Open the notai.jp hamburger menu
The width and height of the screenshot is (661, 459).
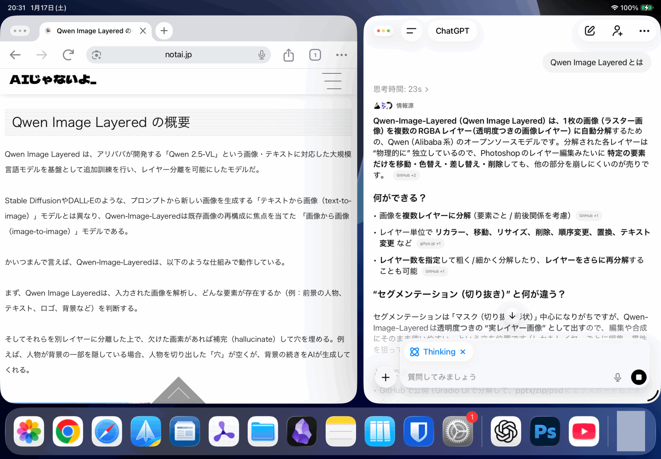point(332,81)
